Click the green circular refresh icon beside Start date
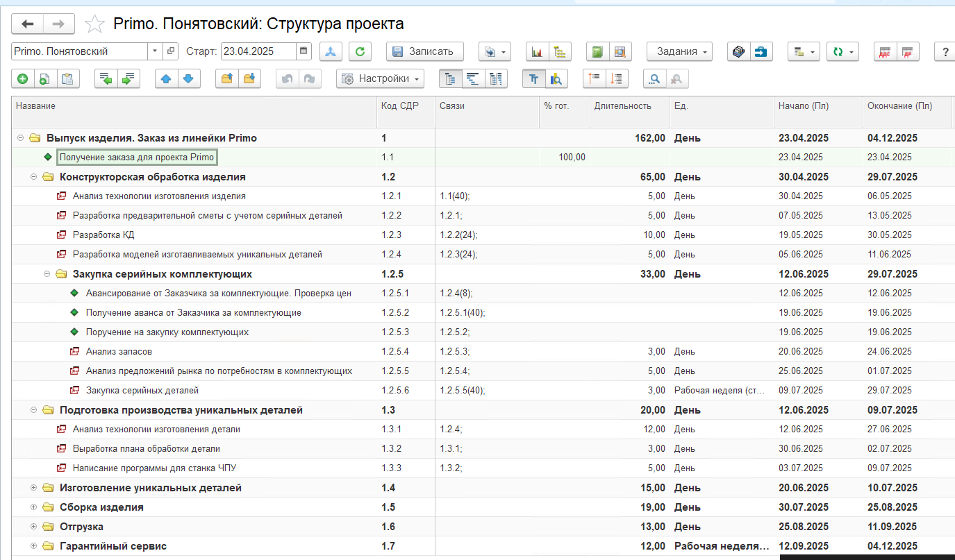 [360, 51]
